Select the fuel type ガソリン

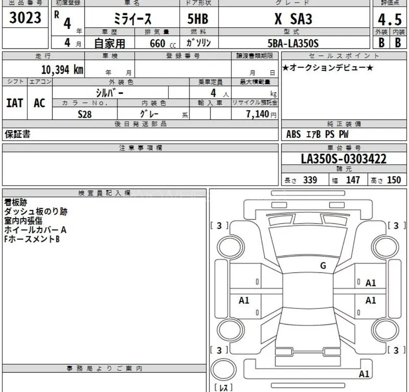pos(198,42)
